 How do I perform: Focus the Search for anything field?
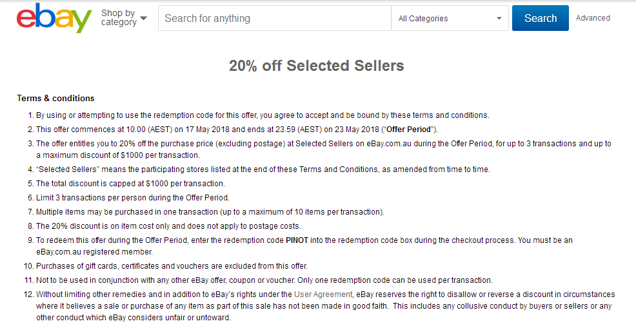click(275, 18)
